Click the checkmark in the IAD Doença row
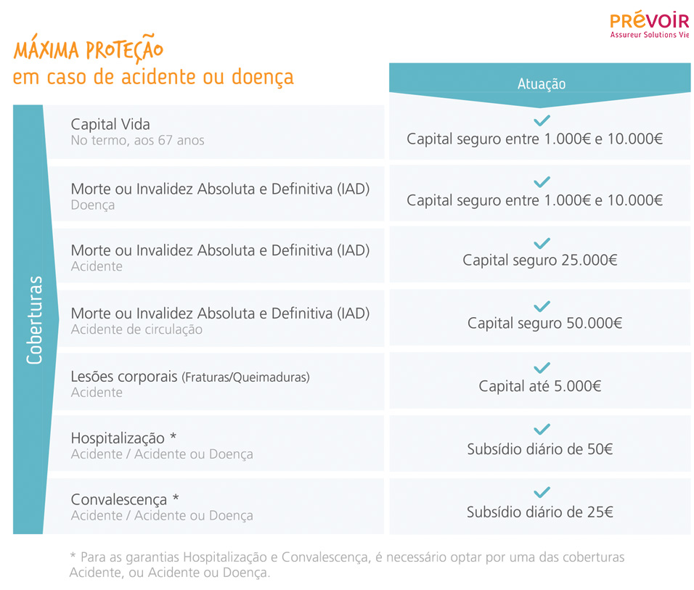 tap(542, 181)
